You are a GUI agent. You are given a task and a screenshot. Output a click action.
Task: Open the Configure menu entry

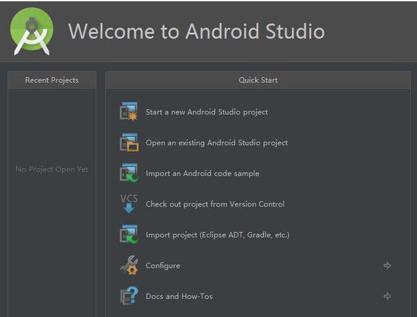click(x=163, y=266)
